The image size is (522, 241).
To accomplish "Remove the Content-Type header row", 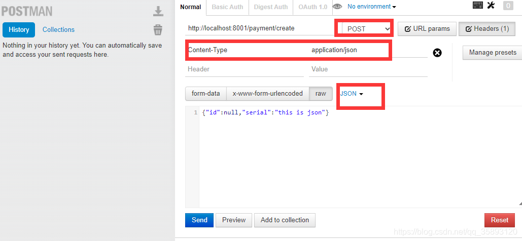I will pos(437,53).
